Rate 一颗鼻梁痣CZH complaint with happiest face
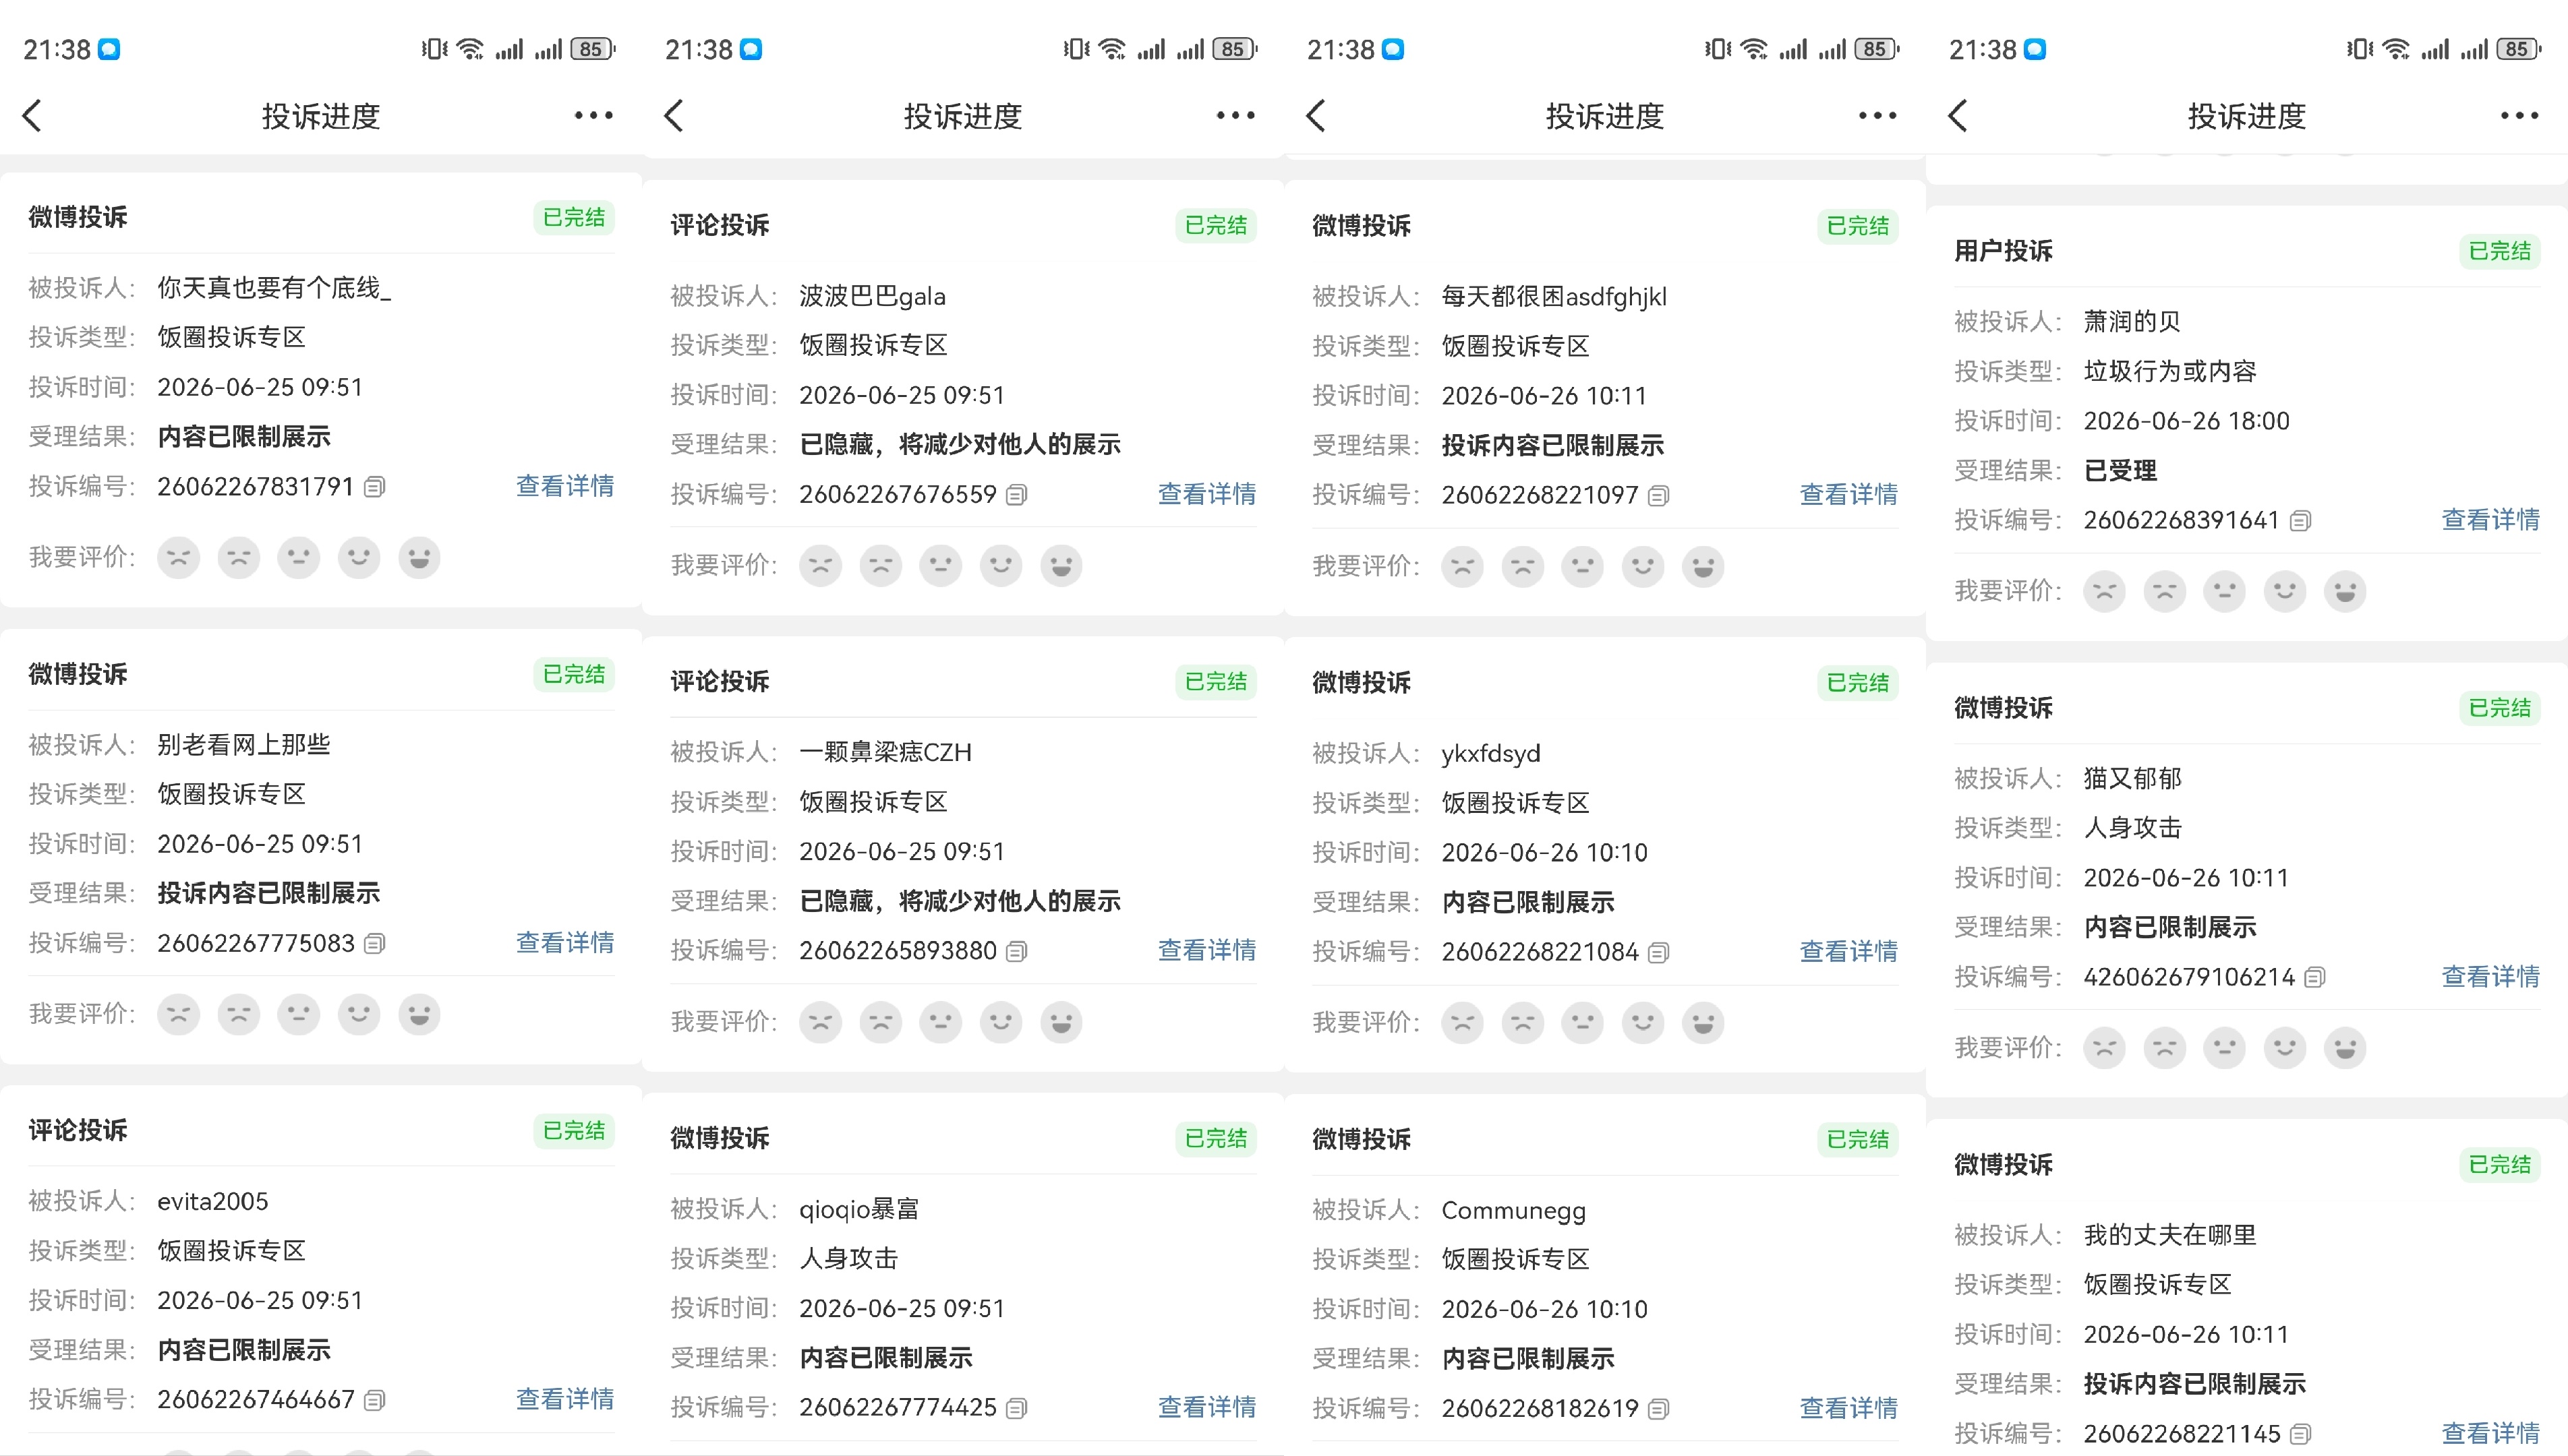The height and width of the screenshot is (1456, 2568). coord(1061,1022)
